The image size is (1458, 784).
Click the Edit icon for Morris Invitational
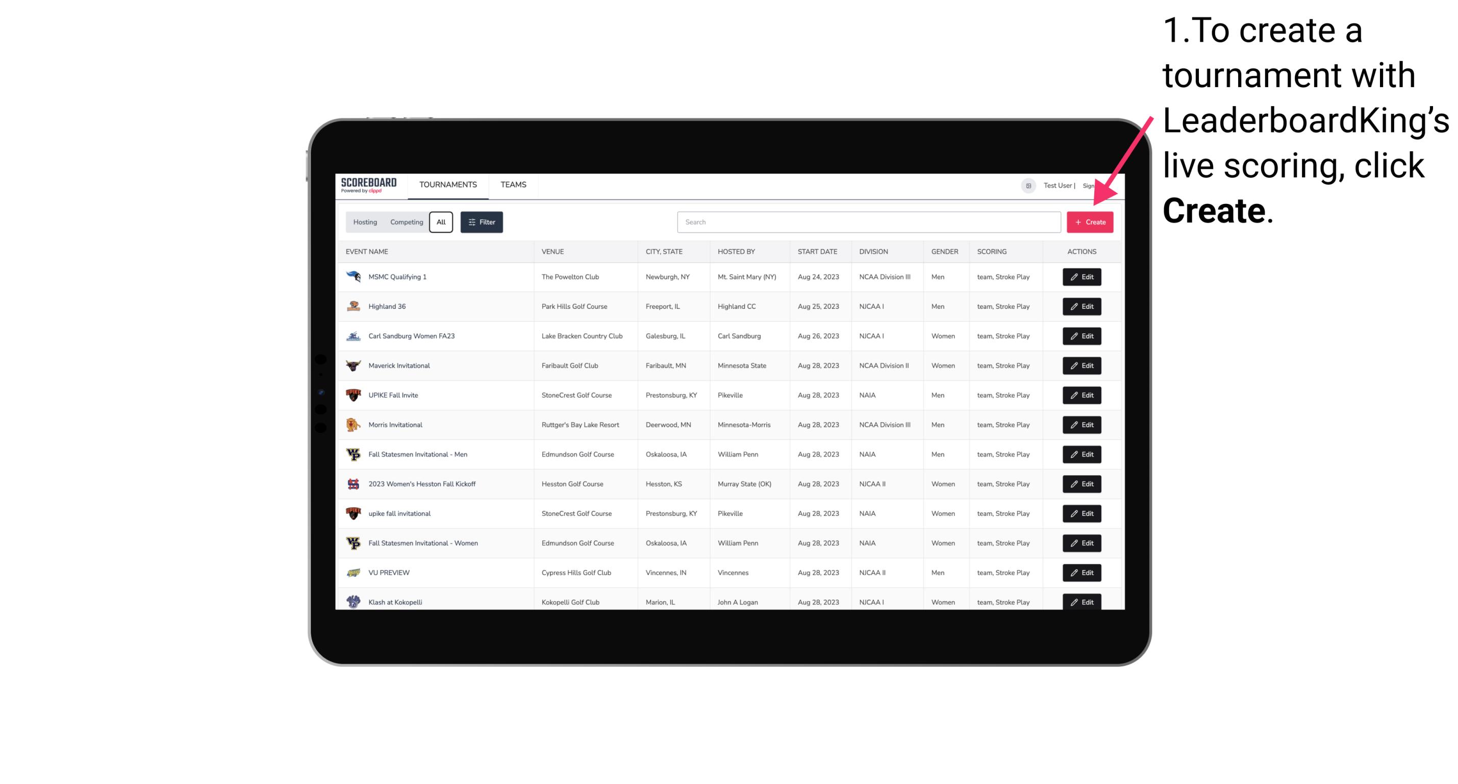coord(1081,424)
